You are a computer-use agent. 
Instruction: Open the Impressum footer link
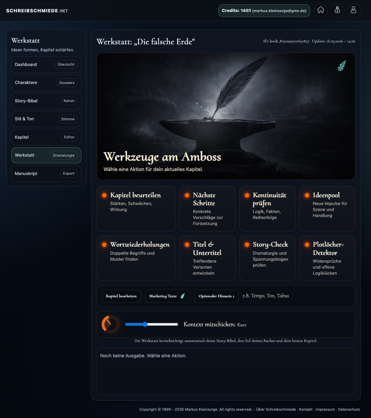click(325, 409)
